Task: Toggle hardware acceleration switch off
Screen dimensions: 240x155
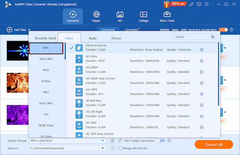Action: (x=223, y=30)
